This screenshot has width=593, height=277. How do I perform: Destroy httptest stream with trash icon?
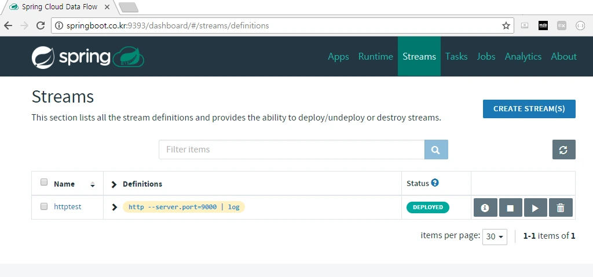pos(561,207)
